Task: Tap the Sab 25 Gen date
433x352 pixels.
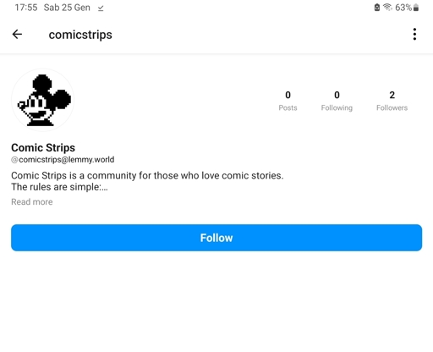Action: click(67, 8)
